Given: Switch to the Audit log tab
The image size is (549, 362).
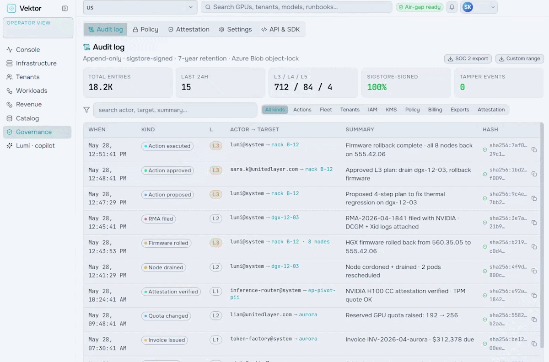Looking at the screenshot, I should pos(106,29).
